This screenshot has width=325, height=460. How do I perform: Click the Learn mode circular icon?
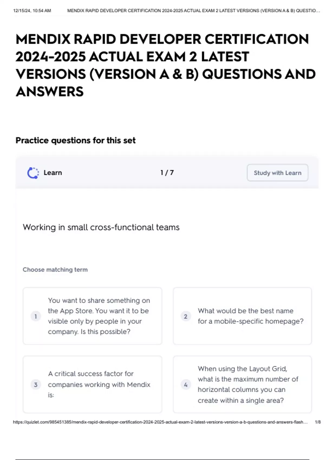tap(33, 173)
